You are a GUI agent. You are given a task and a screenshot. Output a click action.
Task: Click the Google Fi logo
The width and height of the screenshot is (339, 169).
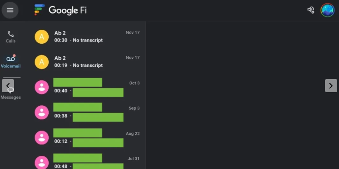[x=60, y=10]
